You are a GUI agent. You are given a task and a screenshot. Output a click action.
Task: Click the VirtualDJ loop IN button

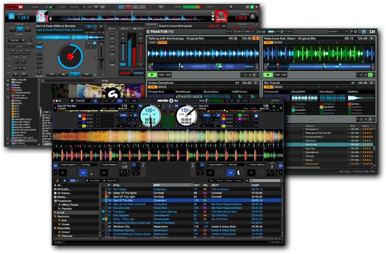[x=16, y=74]
